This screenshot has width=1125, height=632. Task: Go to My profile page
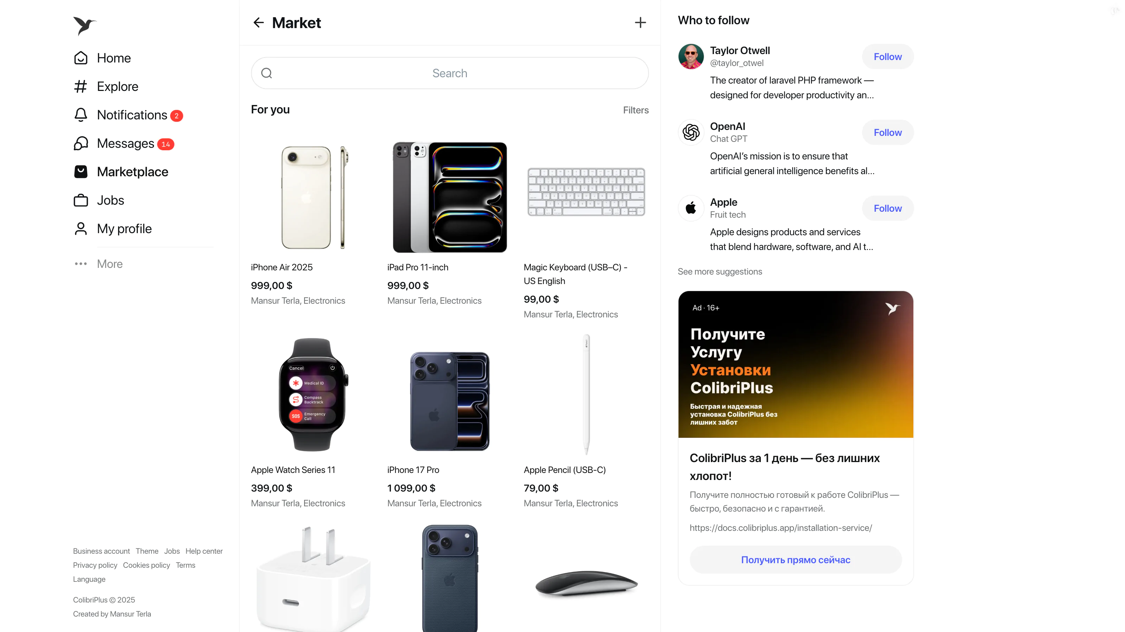[x=113, y=229]
